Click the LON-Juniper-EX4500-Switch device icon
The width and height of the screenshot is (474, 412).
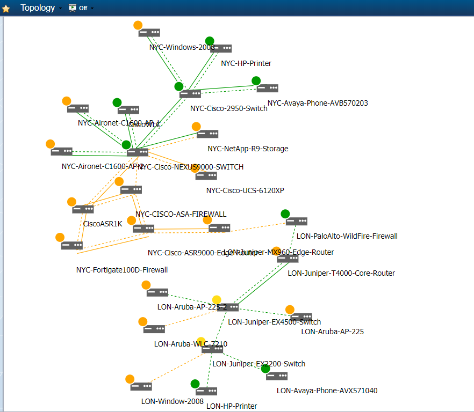(228, 307)
